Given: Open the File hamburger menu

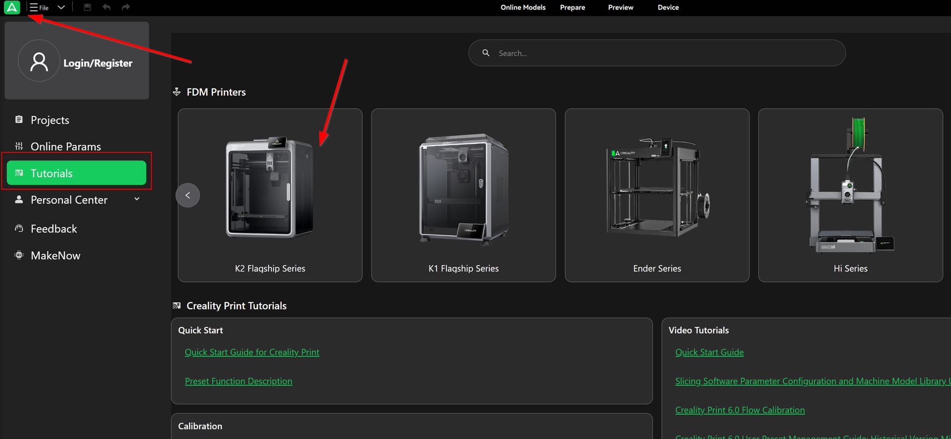Looking at the screenshot, I should coord(39,7).
